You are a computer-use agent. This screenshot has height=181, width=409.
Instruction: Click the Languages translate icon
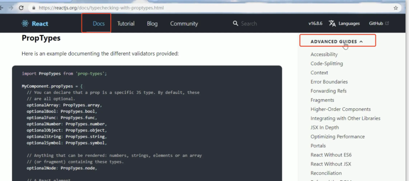333,24
